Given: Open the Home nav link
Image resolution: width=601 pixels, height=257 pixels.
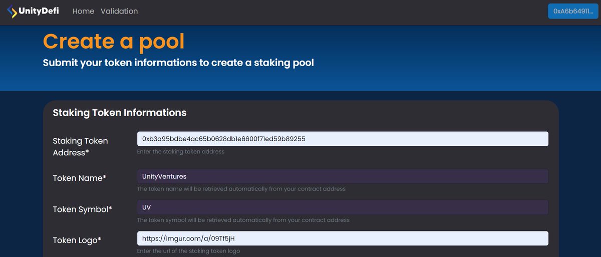Looking at the screenshot, I should pos(83,11).
